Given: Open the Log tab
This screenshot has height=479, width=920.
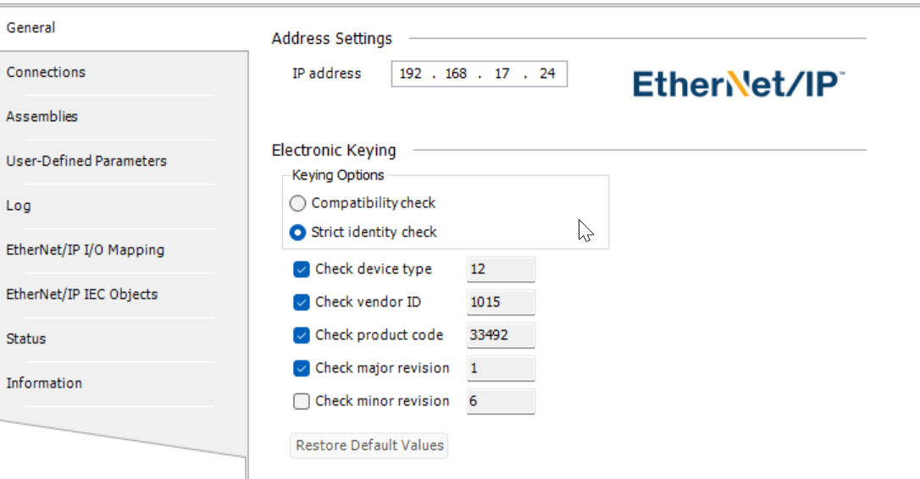Looking at the screenshot, I should point(19,206).
